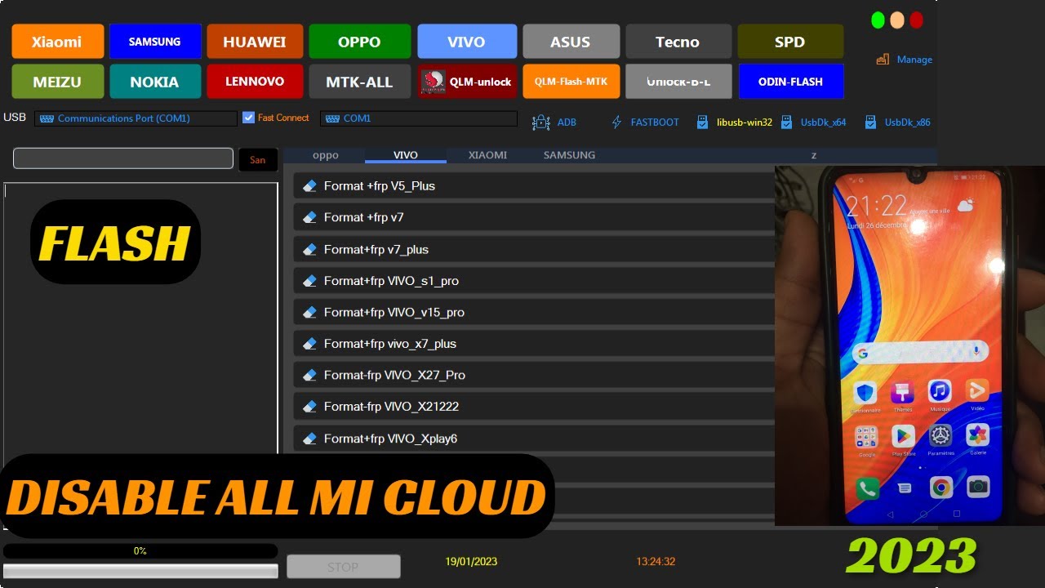
Task: Open the QLM-Flash-MTK tool
Action: 571,82
